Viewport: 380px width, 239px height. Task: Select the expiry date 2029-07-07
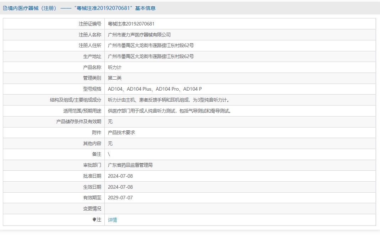(120, 198)
